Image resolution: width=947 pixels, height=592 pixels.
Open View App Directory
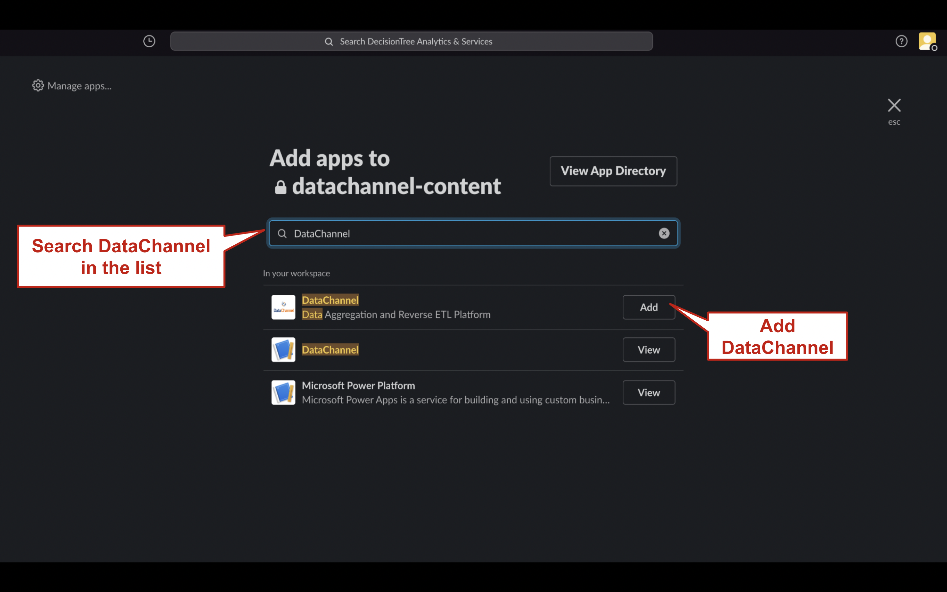(613, 171)
